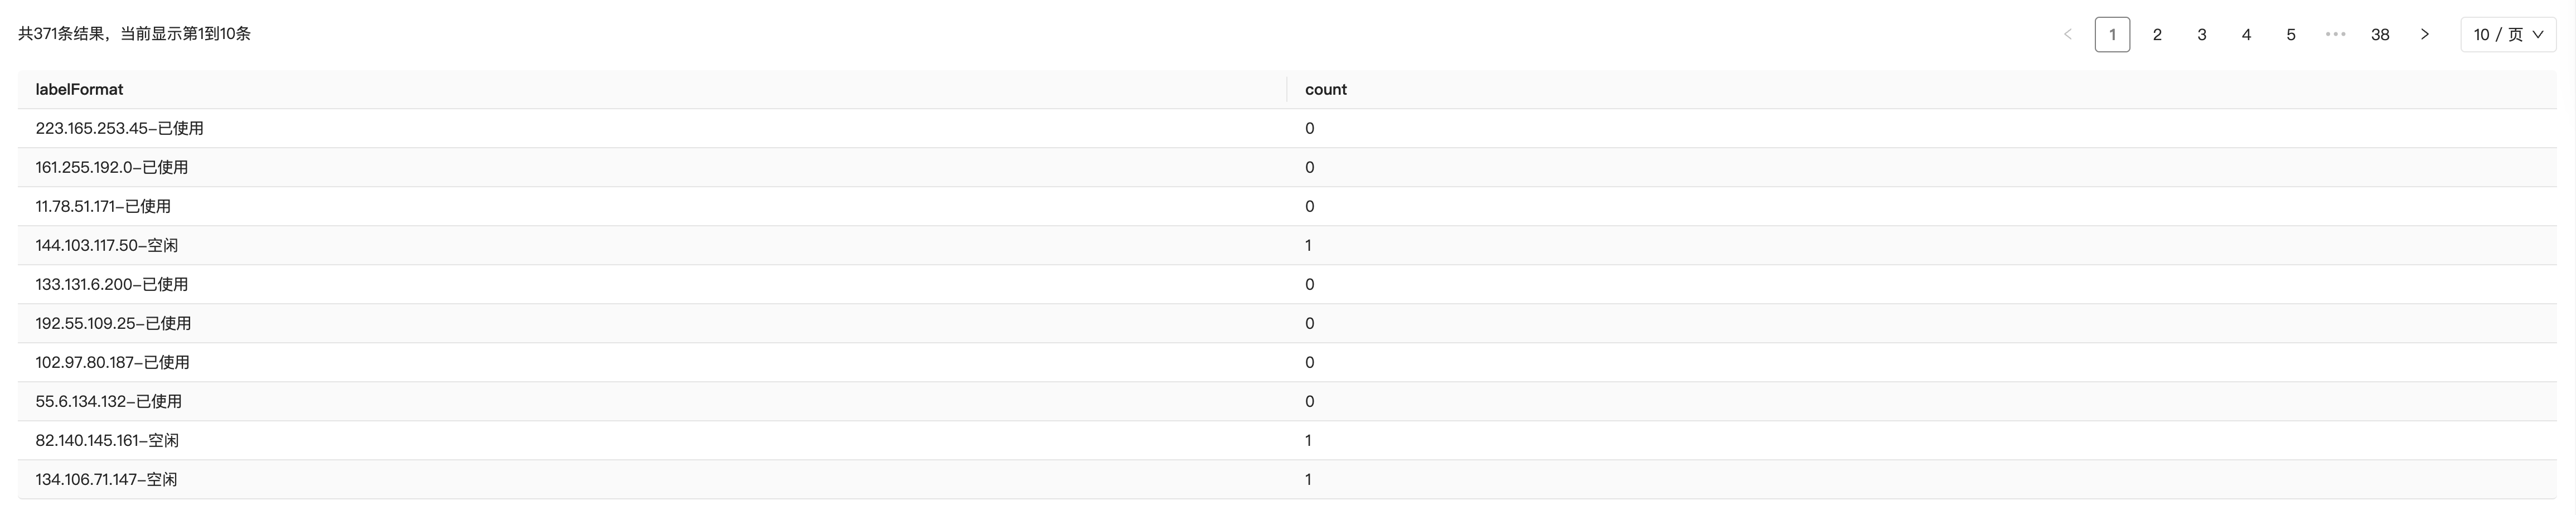
Task: Go to page 4
Action: [2246, 34]
